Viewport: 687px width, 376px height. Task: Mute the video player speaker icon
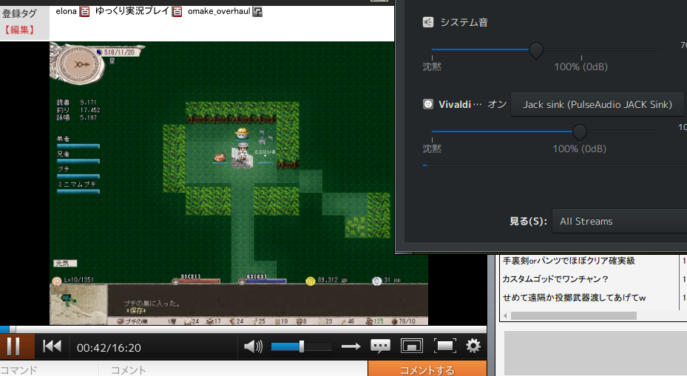pos(253,346)
